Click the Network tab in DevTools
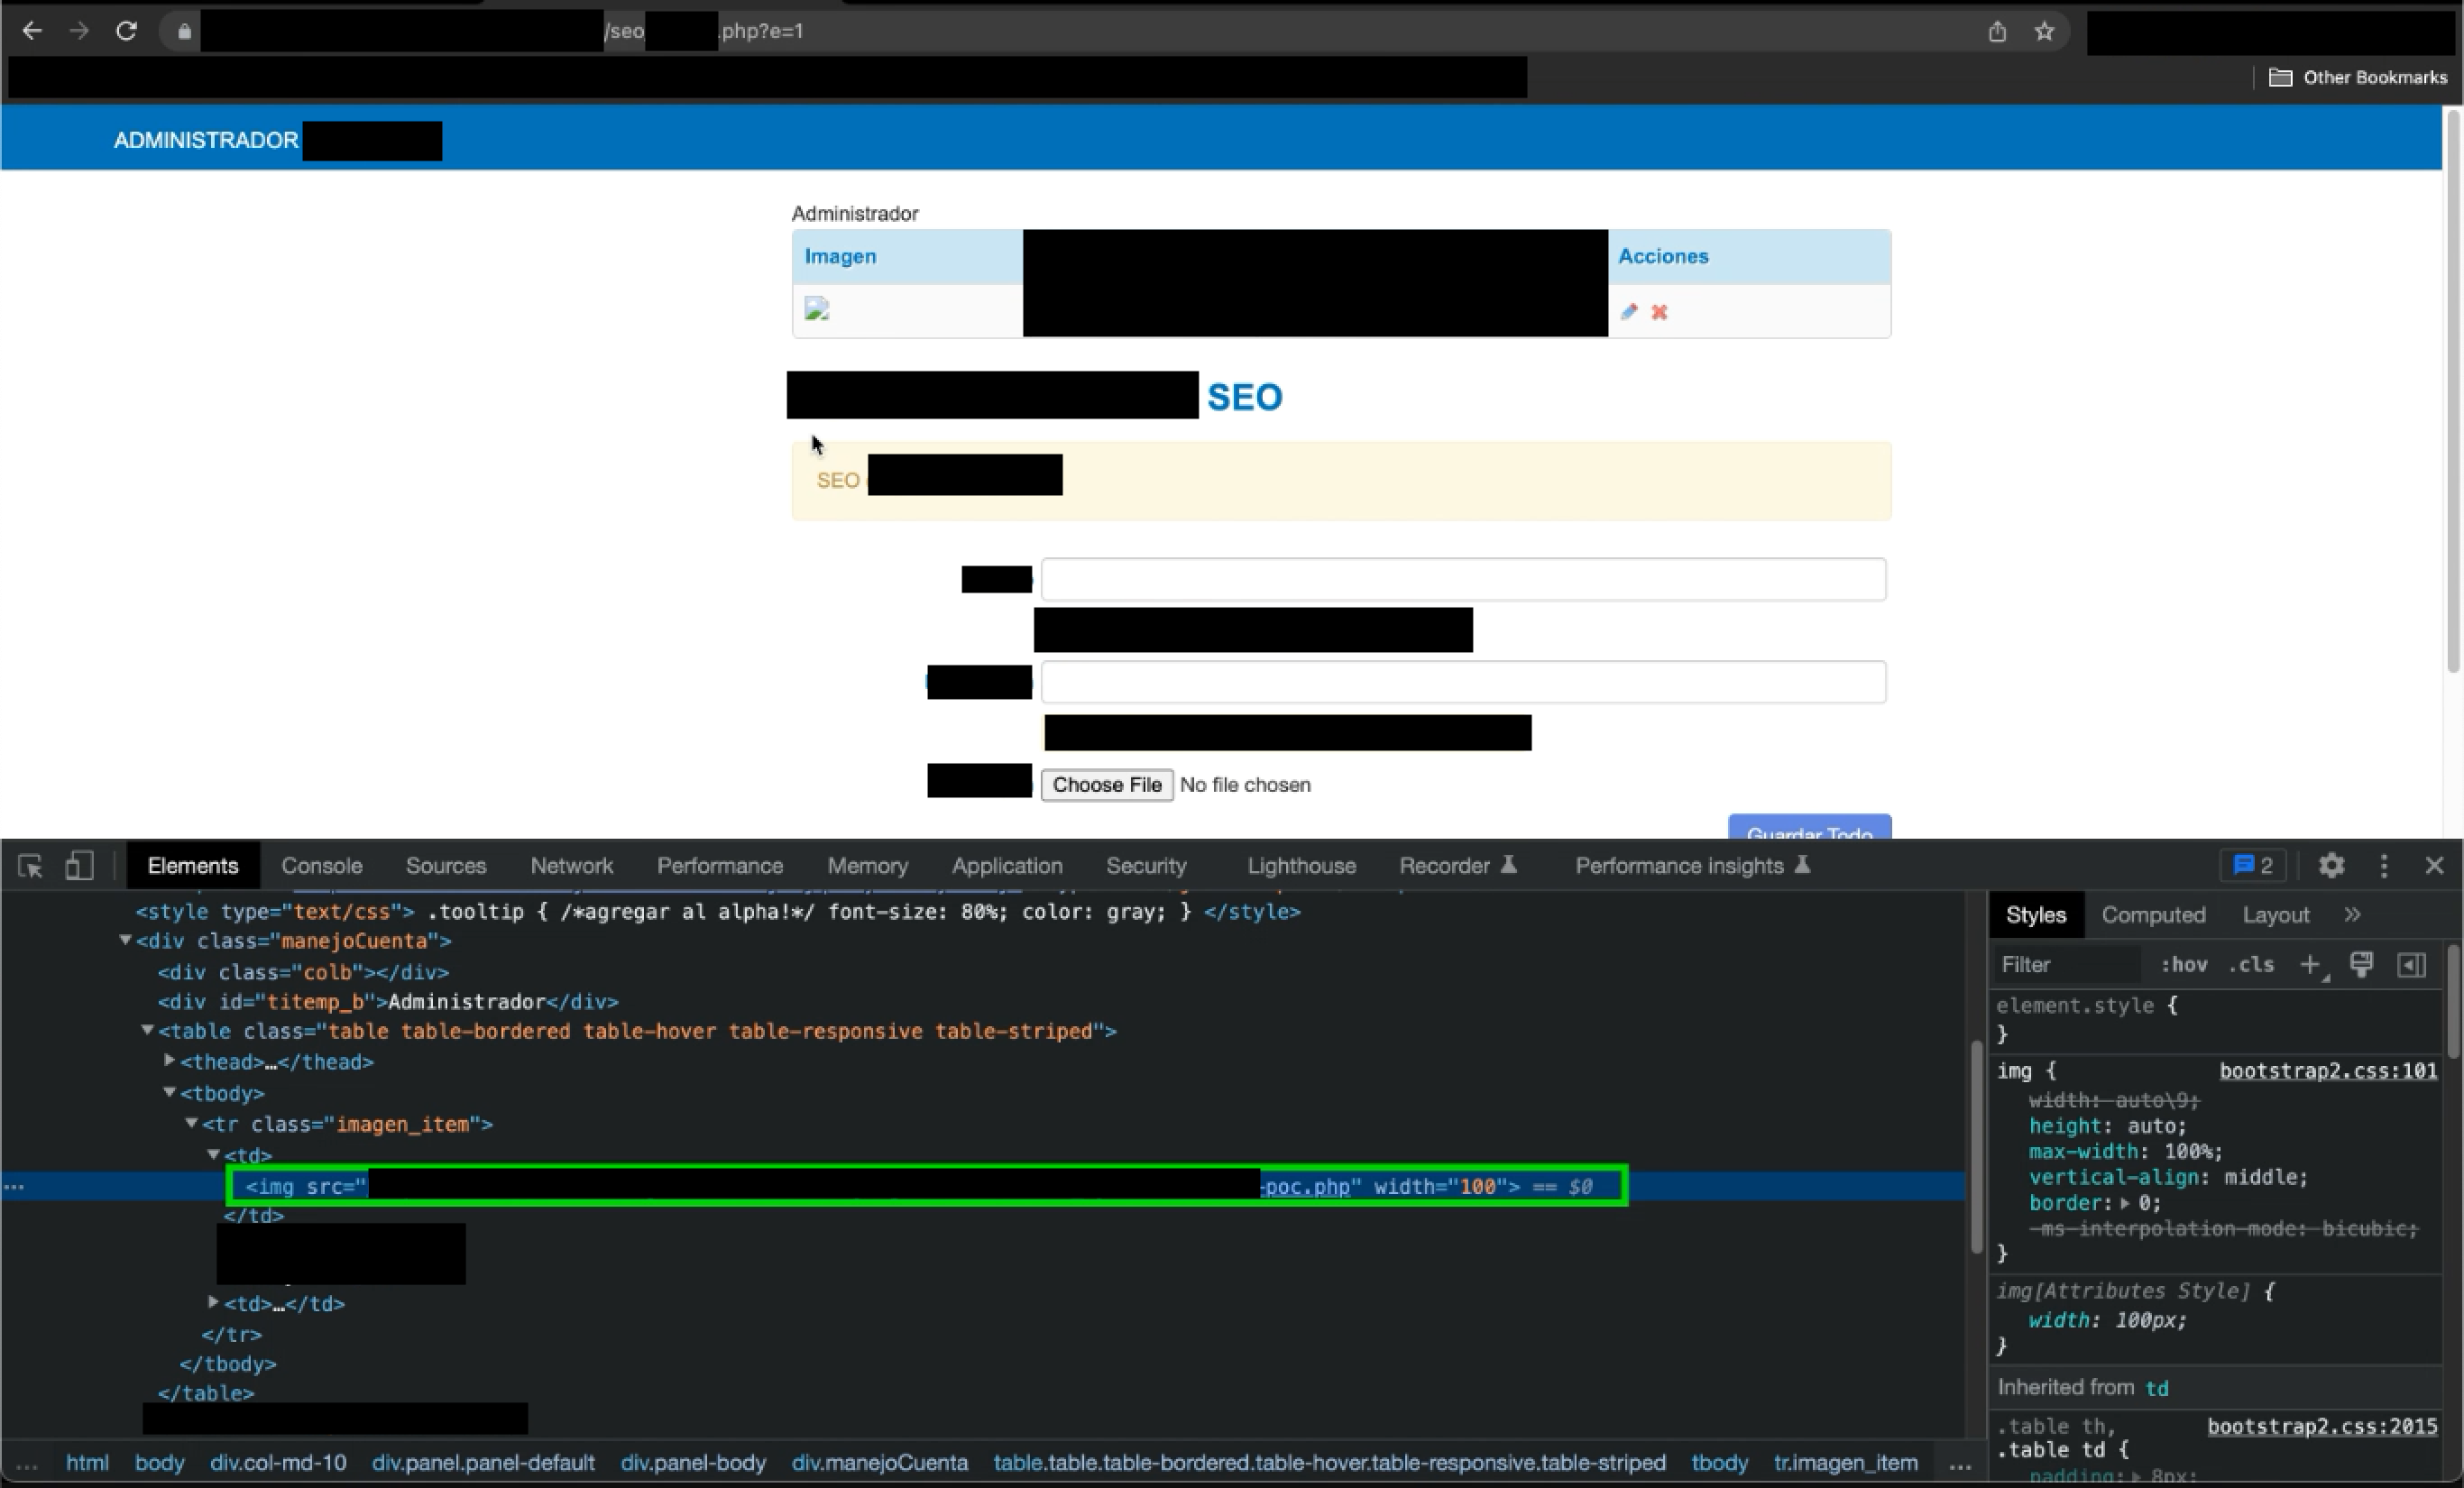The height and width of the screenshot is (1488, 2464). [570, 866]
